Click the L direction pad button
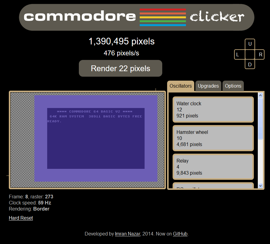This screenshot has height=244, width=270. (x=240, y=54)
